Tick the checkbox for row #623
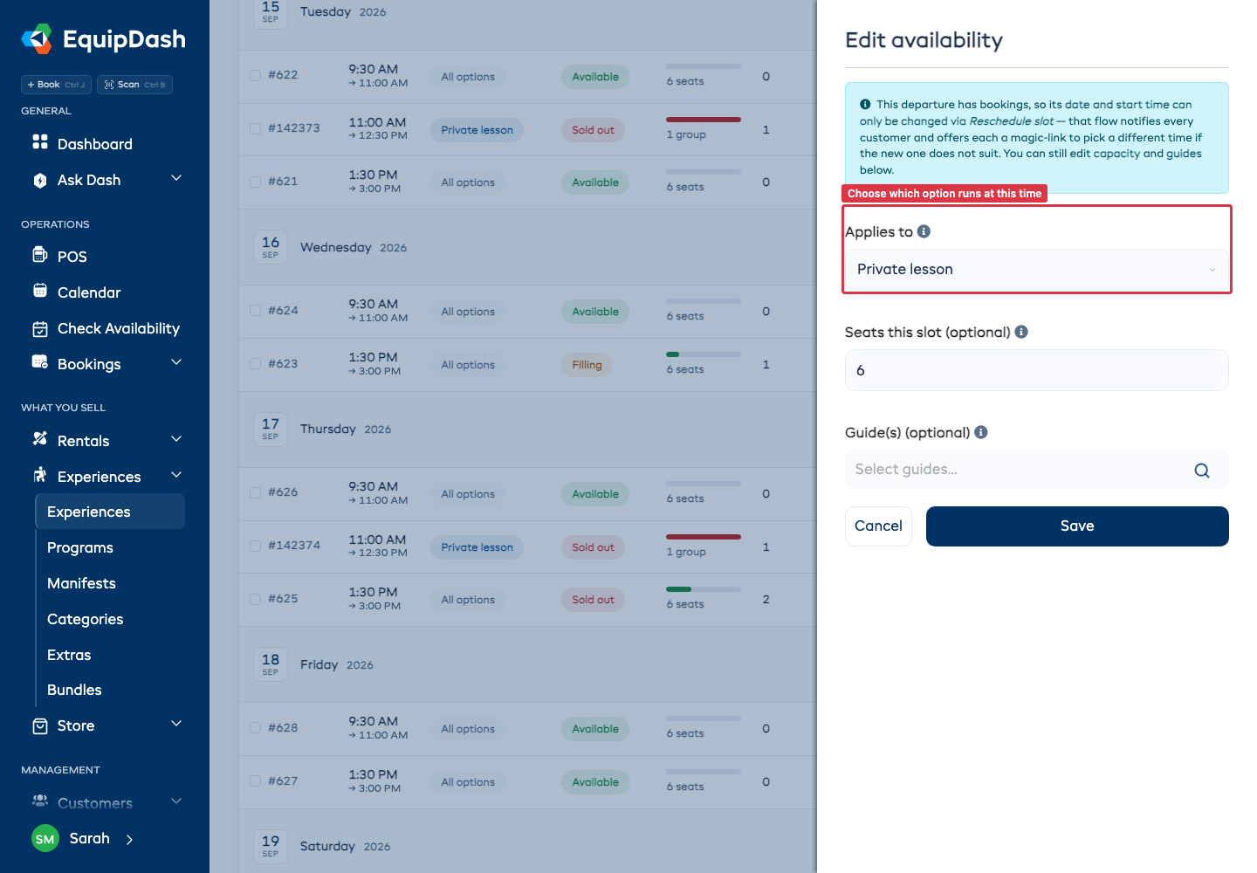The height and width of the screenshot is (873, 1257). 256,363
